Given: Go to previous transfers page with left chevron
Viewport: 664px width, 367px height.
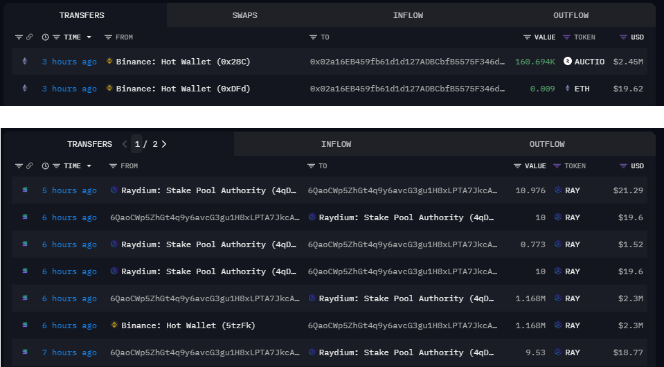Looking at the screenshot, I should pos(125,144).
